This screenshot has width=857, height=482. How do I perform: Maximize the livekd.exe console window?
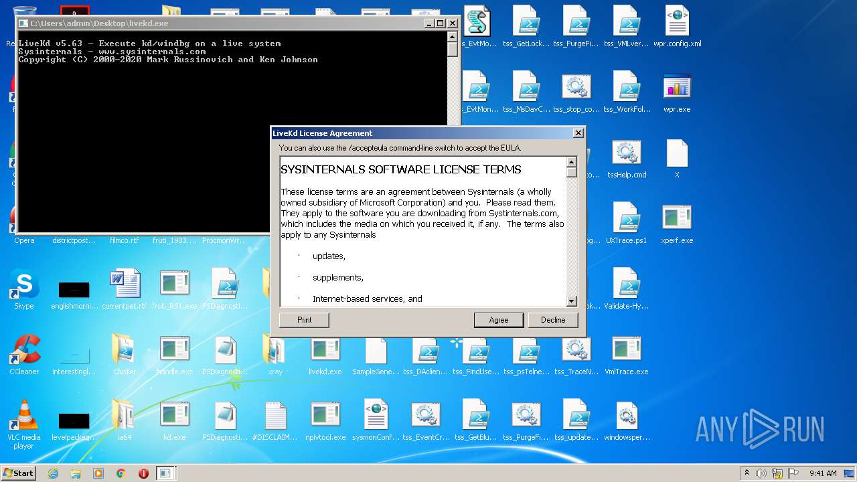pos(440,23)
